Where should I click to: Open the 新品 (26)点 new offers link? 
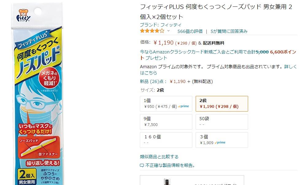[x=153, y=81]
